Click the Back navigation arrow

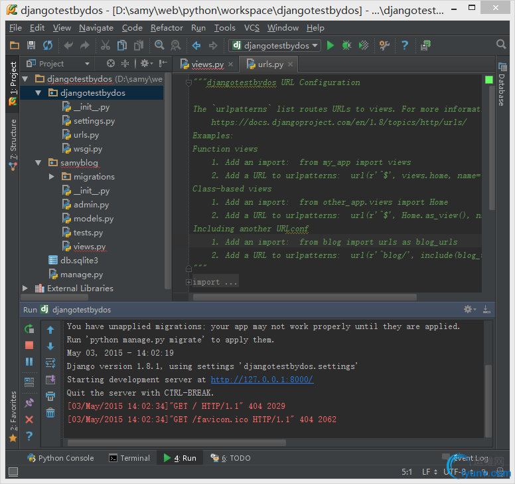196,45
